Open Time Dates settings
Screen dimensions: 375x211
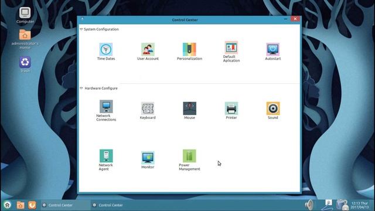106,52
